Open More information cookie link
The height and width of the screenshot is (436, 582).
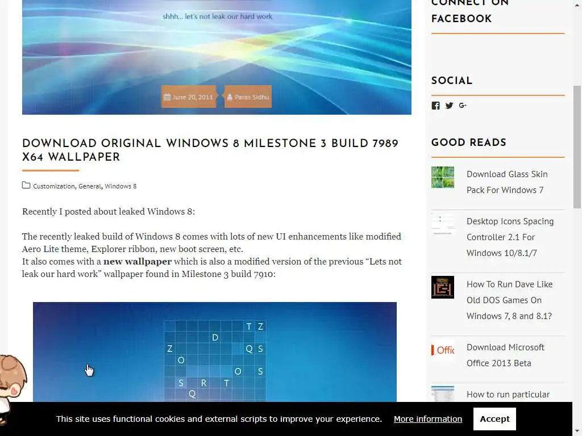coord(428,419)
